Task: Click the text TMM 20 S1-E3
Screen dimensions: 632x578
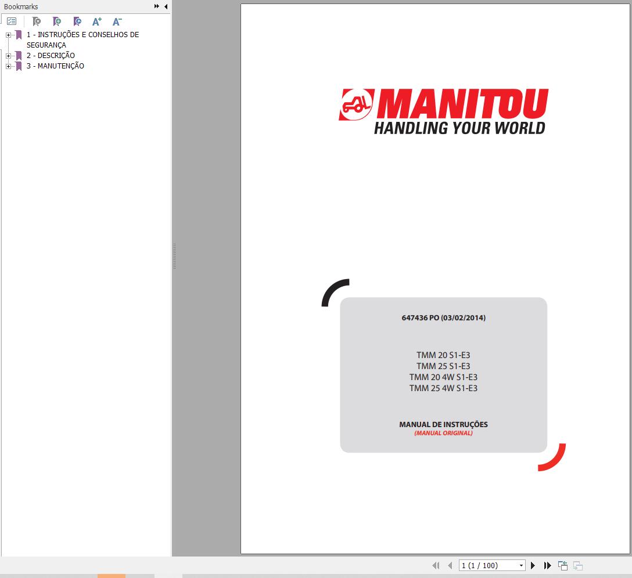Action: pos(443,355)
